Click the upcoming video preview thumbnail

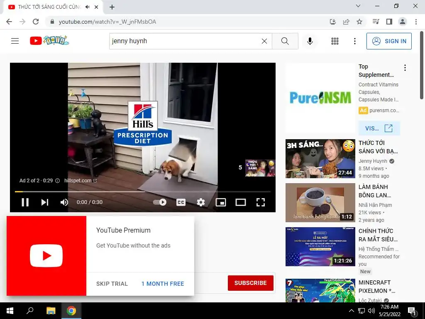(x=260, y=168)
